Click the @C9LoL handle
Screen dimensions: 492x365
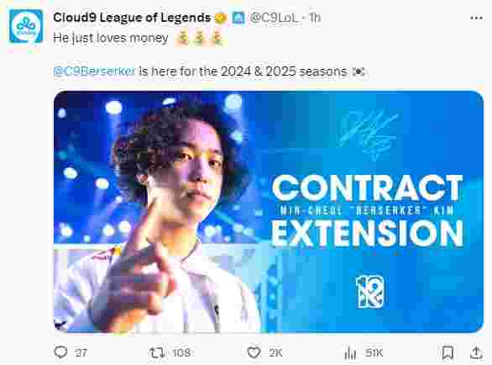pos(274,18)
